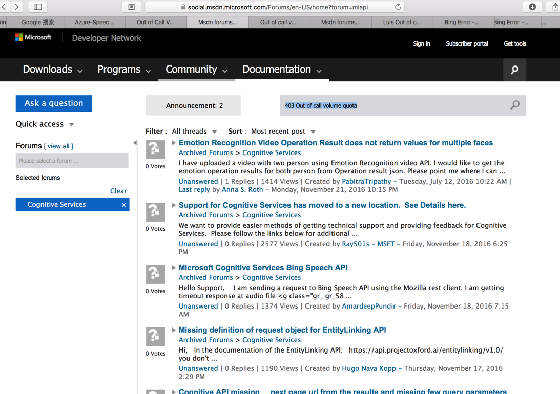Switch to the Azure-Speec... tab
The image size is (560, 394).
click(94, 22)
